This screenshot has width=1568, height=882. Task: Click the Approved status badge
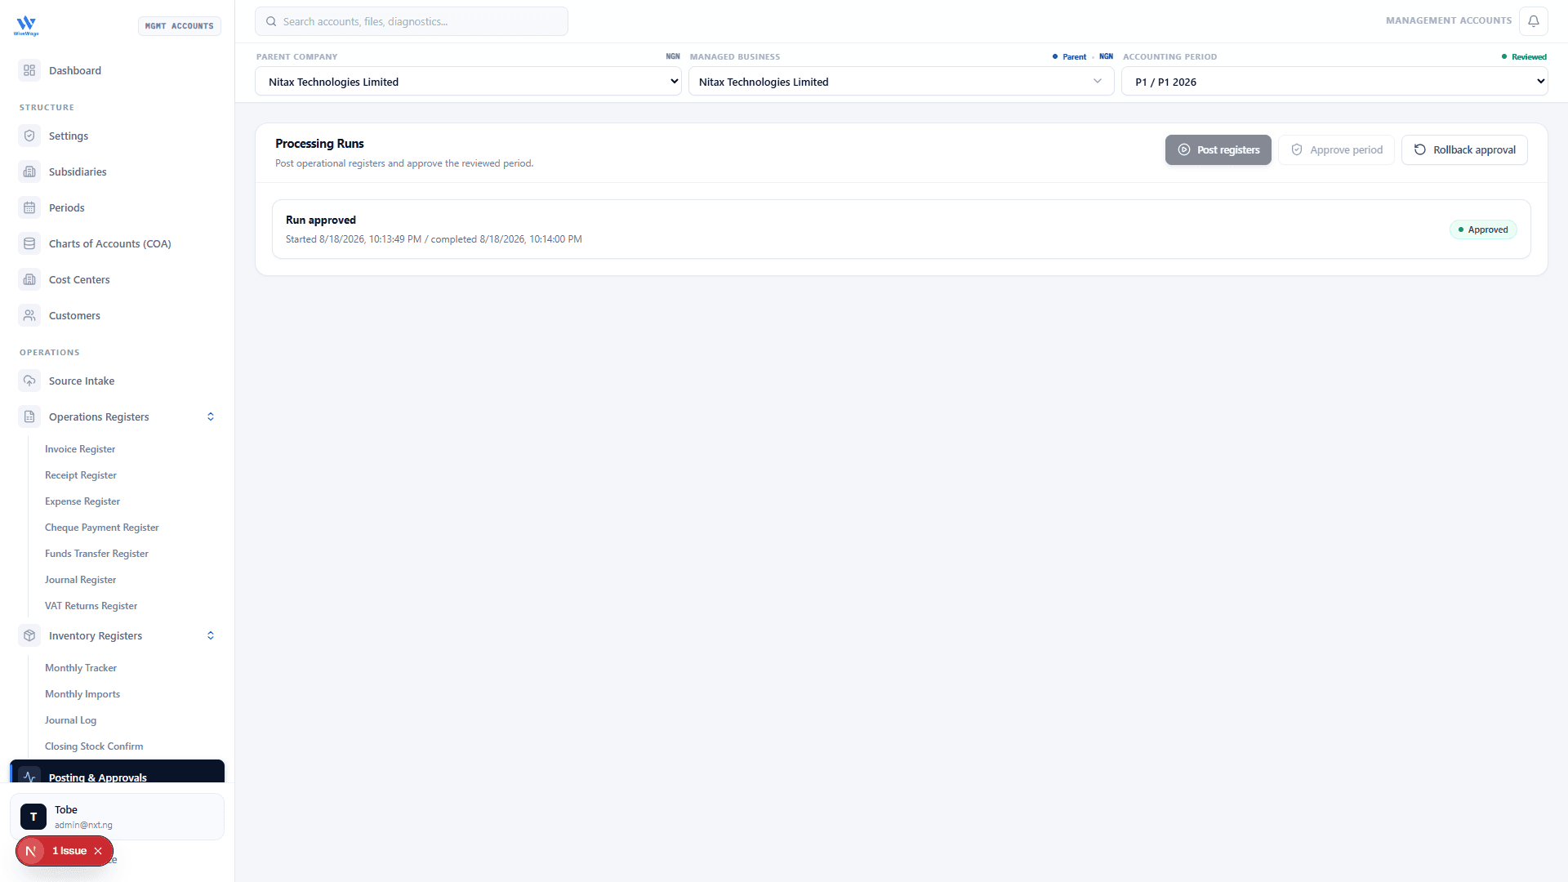coord(1483,229)
